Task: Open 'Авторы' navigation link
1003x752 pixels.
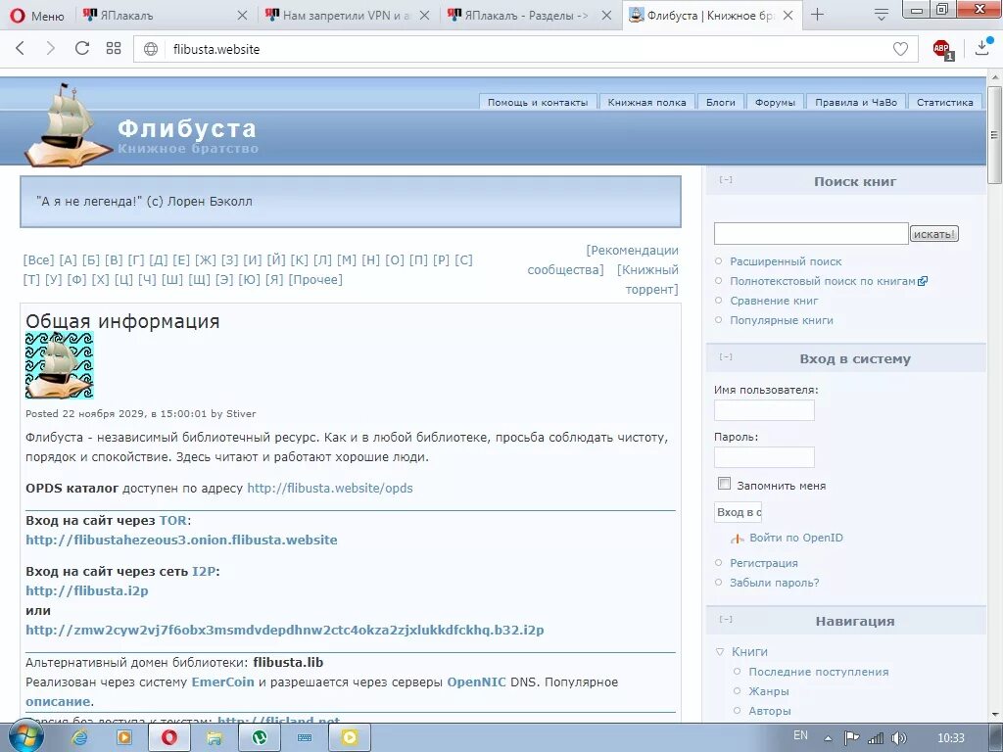Action: coord(770,711)
